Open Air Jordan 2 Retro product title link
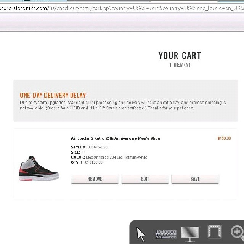Viewport: 244px width, 244px height. pos(116,138)
